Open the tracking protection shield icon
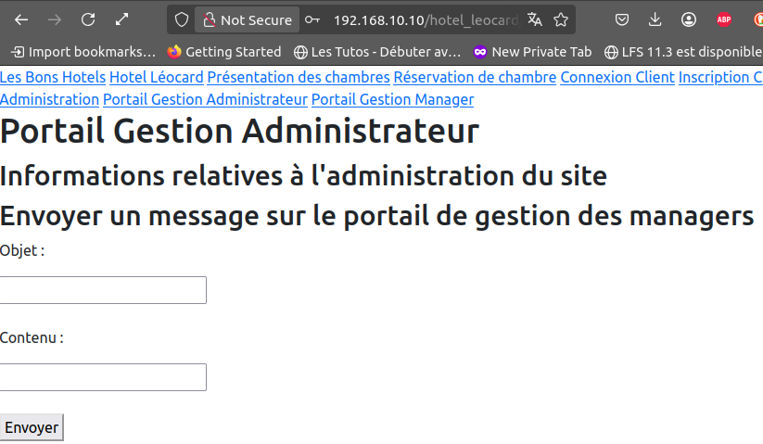 [x=182, y=19]
